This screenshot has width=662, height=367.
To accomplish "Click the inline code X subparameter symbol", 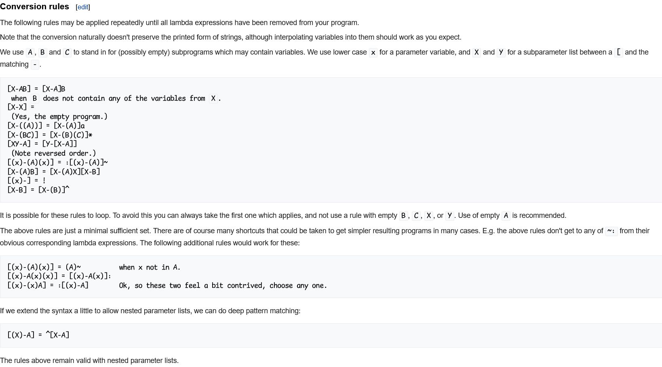I will point(476,53).
